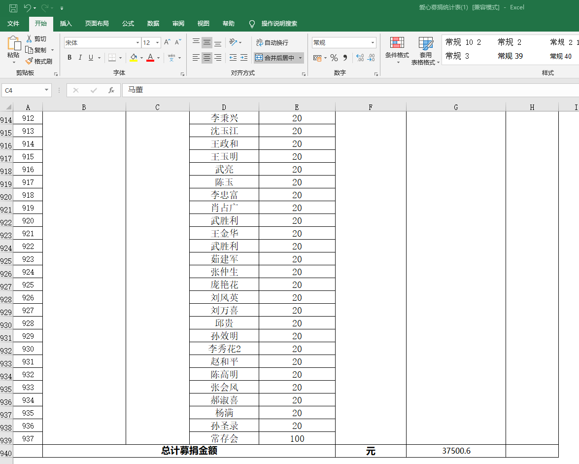The image size is (579, 464).
Task: Click the Increase Indent icon
Action: click(x=244, y=58)
